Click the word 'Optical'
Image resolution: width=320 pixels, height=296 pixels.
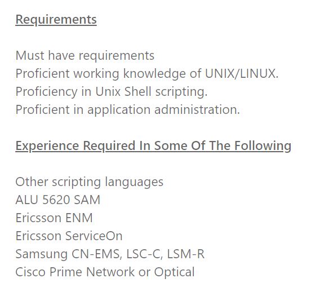[174, 272]
